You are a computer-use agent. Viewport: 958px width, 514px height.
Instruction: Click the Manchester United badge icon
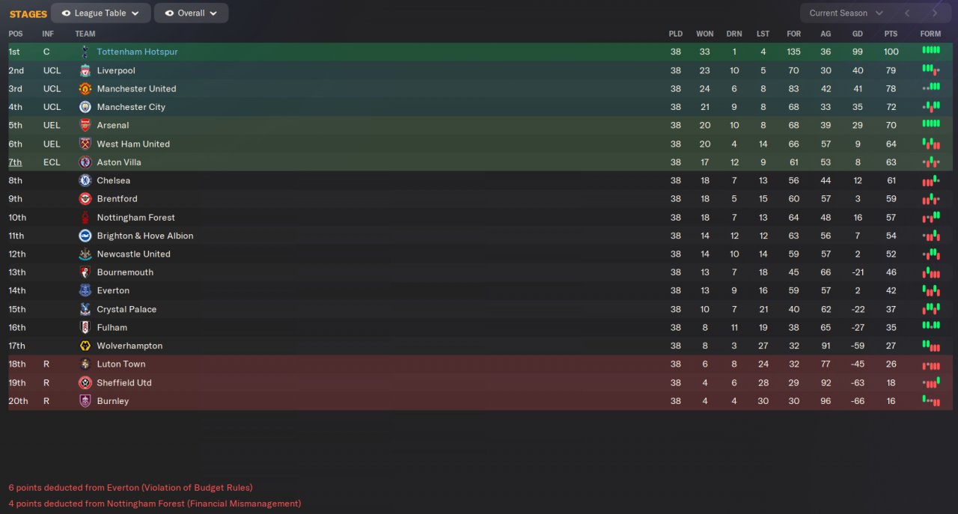pos(85,88)
